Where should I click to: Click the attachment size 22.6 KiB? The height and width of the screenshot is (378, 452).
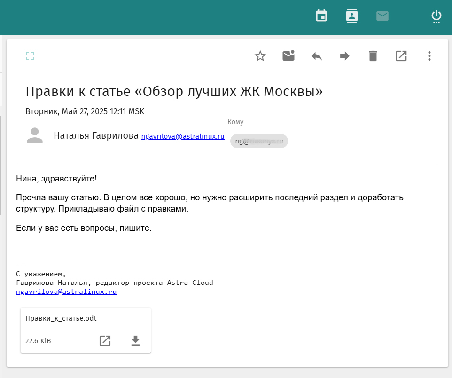pyautogui.click(x=38, y=341)
